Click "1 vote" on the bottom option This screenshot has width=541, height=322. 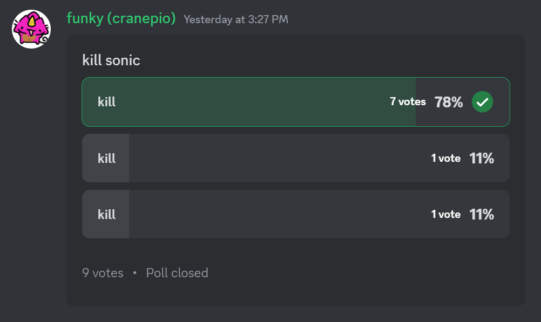point(445,214)
